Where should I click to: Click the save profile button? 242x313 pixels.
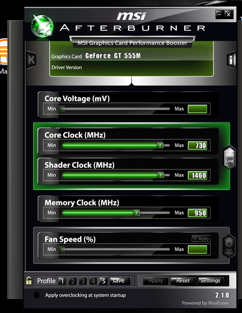point(120,281)
